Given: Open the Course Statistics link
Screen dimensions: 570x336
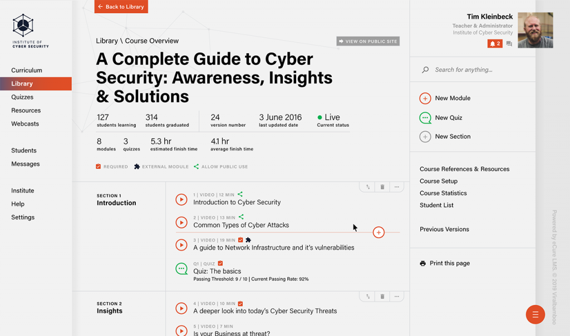Looking at the screenshot, I should click(x=444, y=193).
